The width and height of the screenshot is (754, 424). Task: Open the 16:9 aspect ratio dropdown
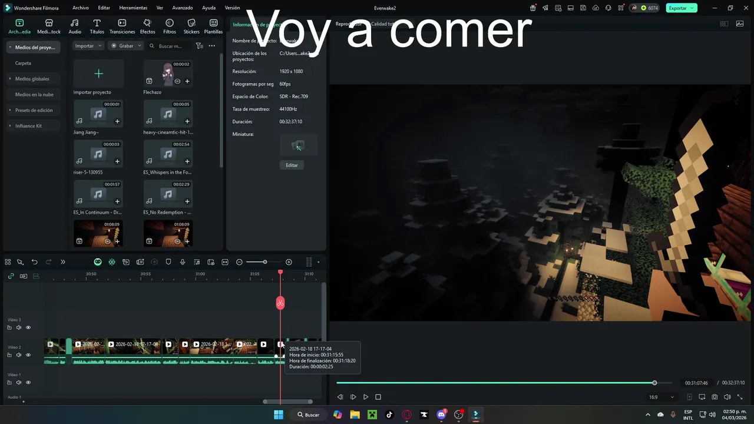[661, 397]
